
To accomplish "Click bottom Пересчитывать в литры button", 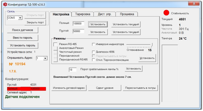I will point(140,88).
